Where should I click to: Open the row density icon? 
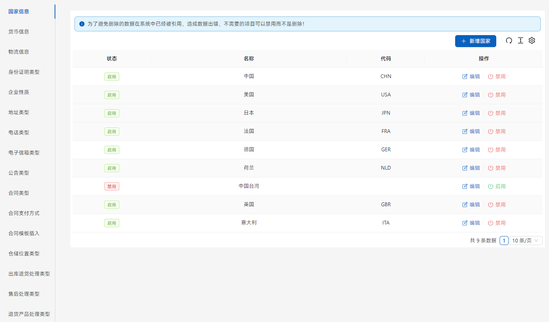point(520,41)
